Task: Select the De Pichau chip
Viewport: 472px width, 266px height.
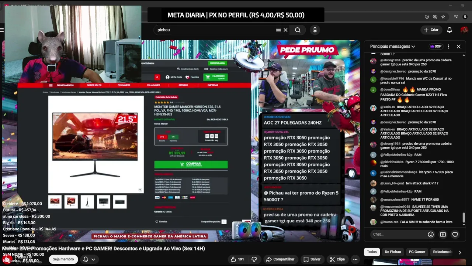Action: click(393, 252)
